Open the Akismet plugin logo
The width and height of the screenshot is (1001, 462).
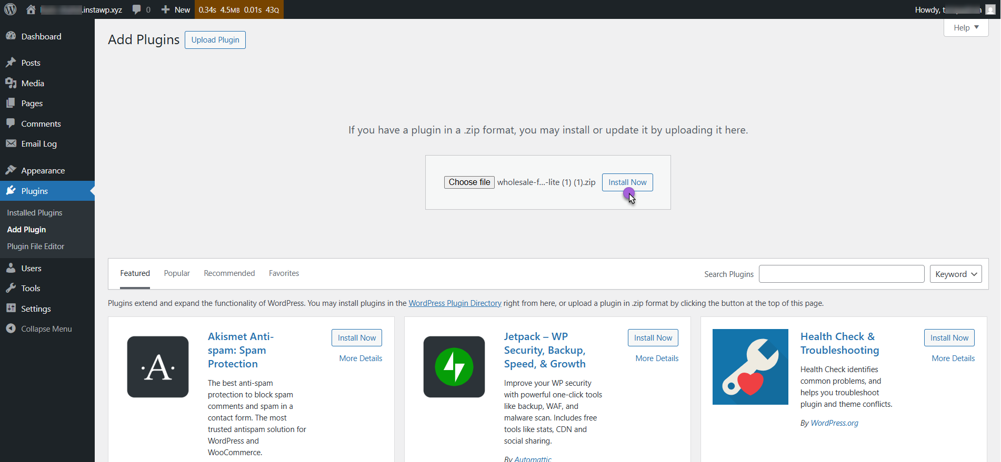(x=158, y=367)
